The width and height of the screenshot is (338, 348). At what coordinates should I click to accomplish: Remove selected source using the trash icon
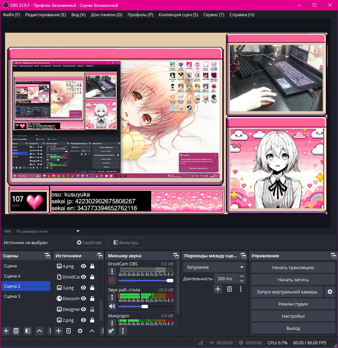(x=68, y=331)
